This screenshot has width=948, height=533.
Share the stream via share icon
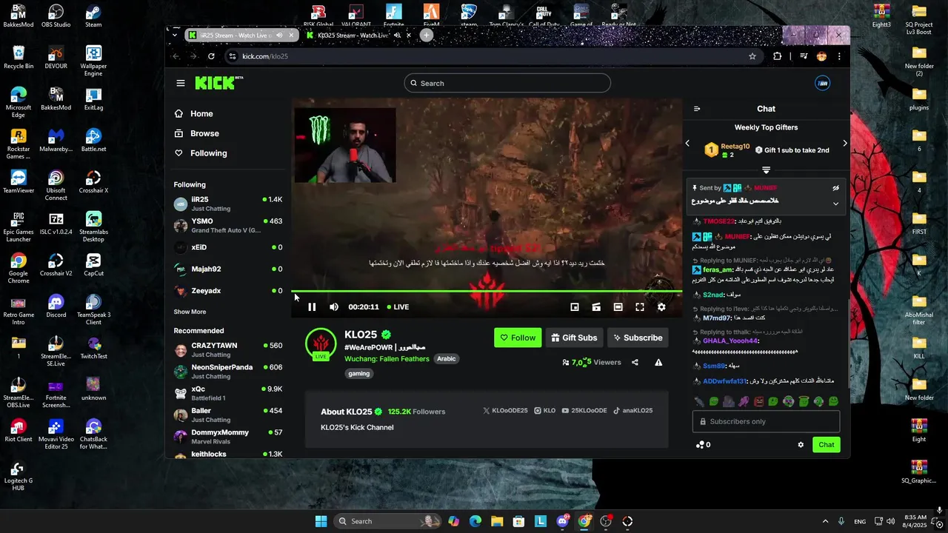(635, 362)
